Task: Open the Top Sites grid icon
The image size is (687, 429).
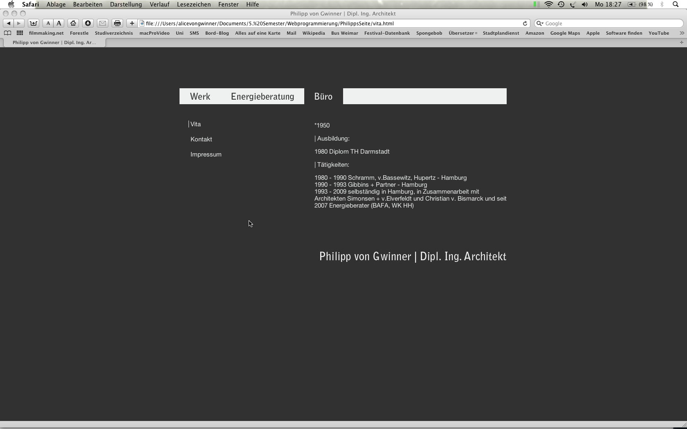Action: [x=20, y=33]
